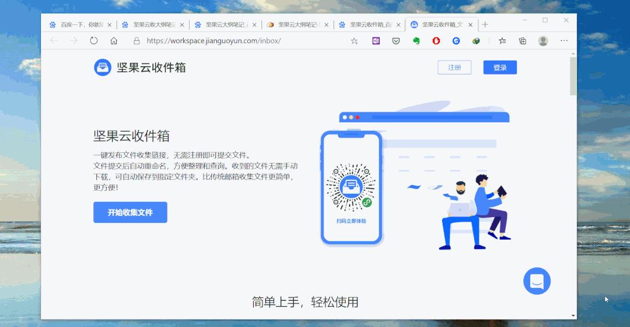Switch to the nut-icon 坚果云大纲笔记 tab
The width and height of the screenshot is (630, 327).
pos(297,25)
